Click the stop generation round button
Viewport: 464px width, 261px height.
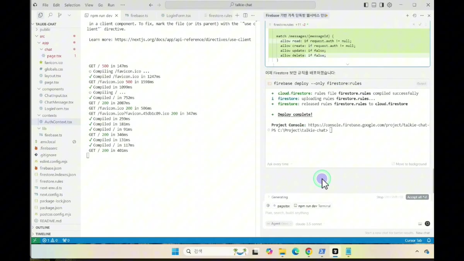[x=427, y=223]
